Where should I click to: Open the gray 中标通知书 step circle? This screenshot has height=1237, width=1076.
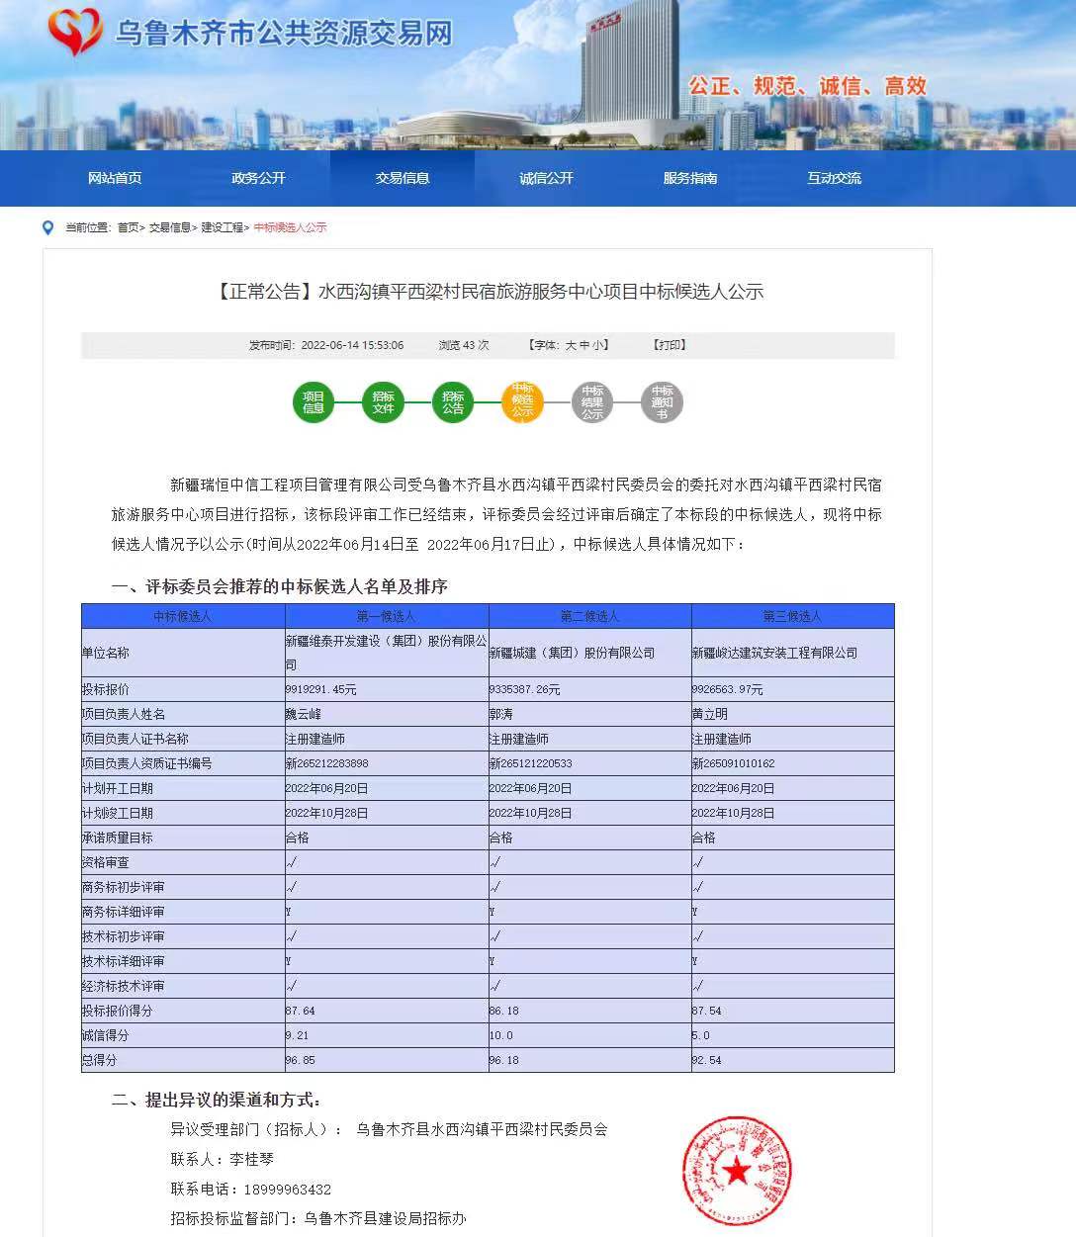pyautogui.click(x=662, y=402)
